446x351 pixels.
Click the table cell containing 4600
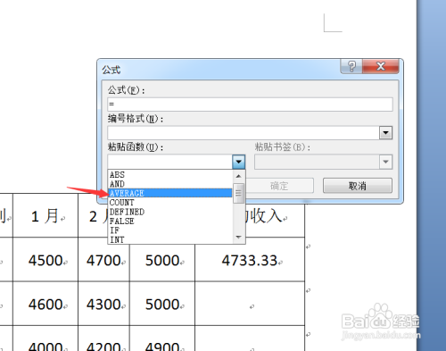coord(45,304)
